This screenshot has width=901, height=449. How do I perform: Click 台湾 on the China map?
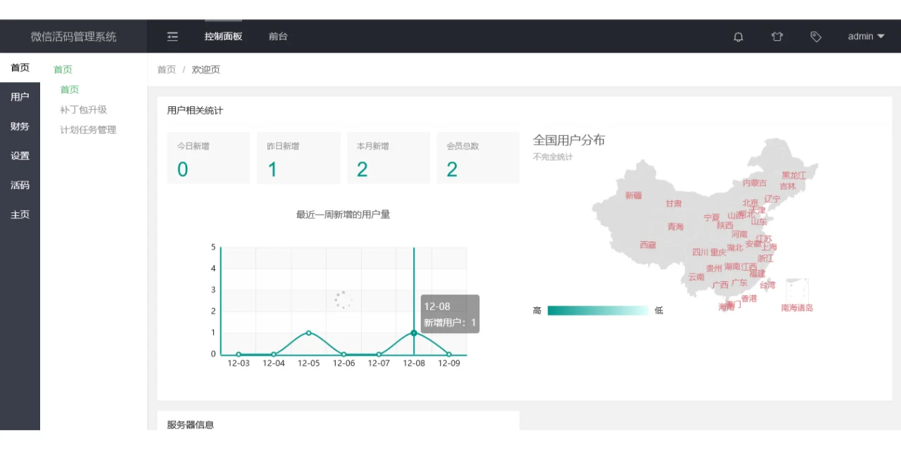tap(767, 285)
